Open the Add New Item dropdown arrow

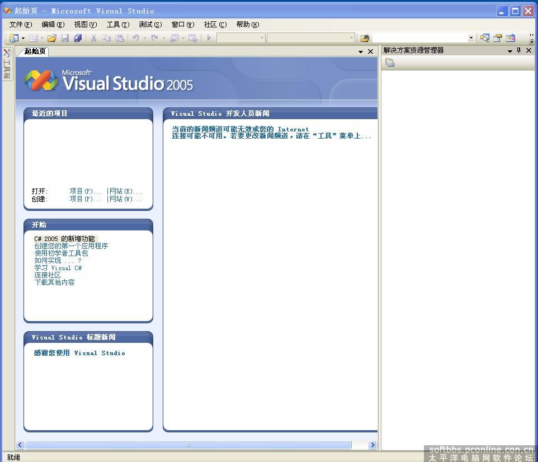pyautogui.click(x=42, y=38)
